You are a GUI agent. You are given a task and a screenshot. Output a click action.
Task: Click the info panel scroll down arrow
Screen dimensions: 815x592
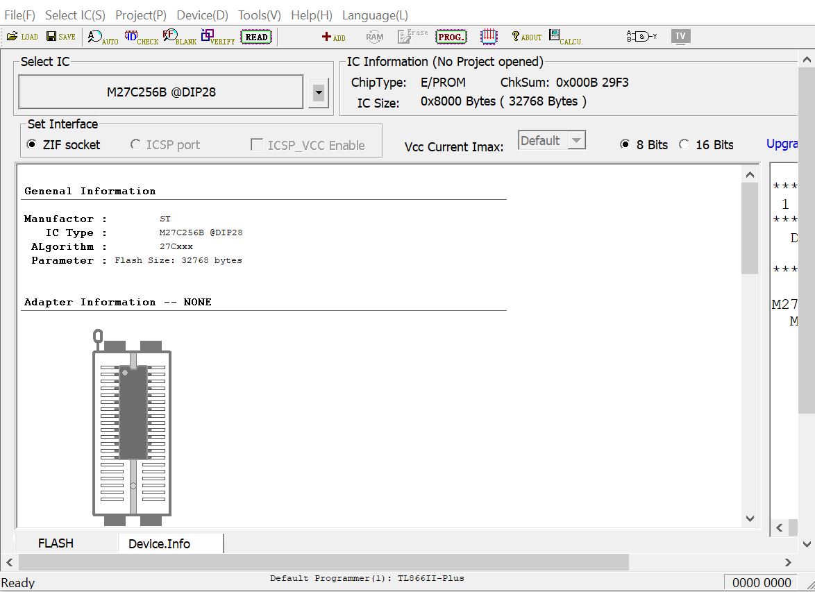point(750,518)
